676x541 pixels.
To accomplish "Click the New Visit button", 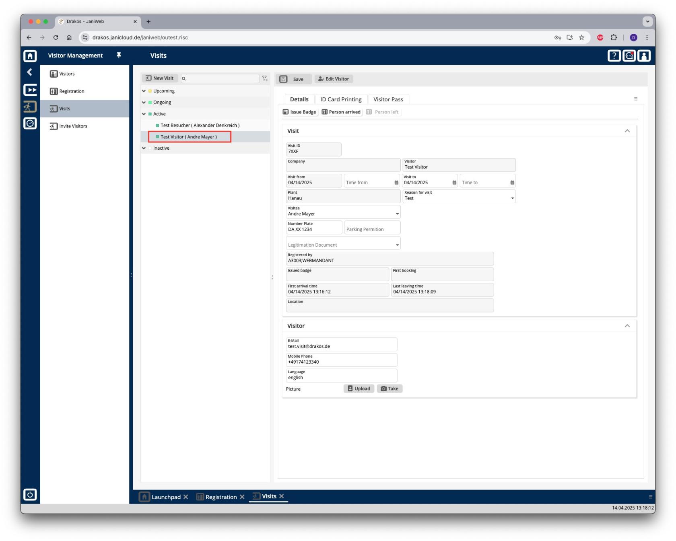I will (x=160, y=78).
